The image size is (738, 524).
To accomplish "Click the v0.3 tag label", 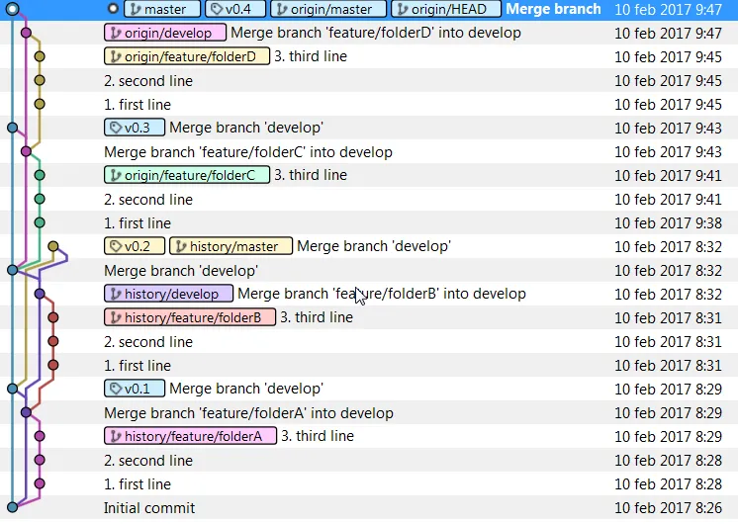I will click(x=135, y=128).
